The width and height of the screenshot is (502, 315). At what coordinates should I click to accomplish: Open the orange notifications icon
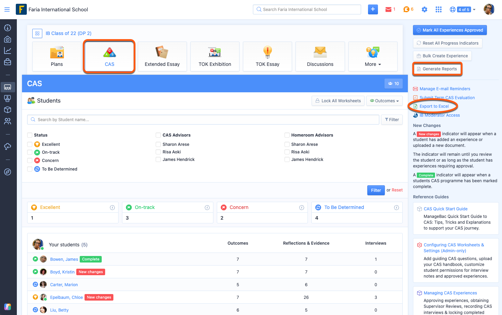click(406, 10)
